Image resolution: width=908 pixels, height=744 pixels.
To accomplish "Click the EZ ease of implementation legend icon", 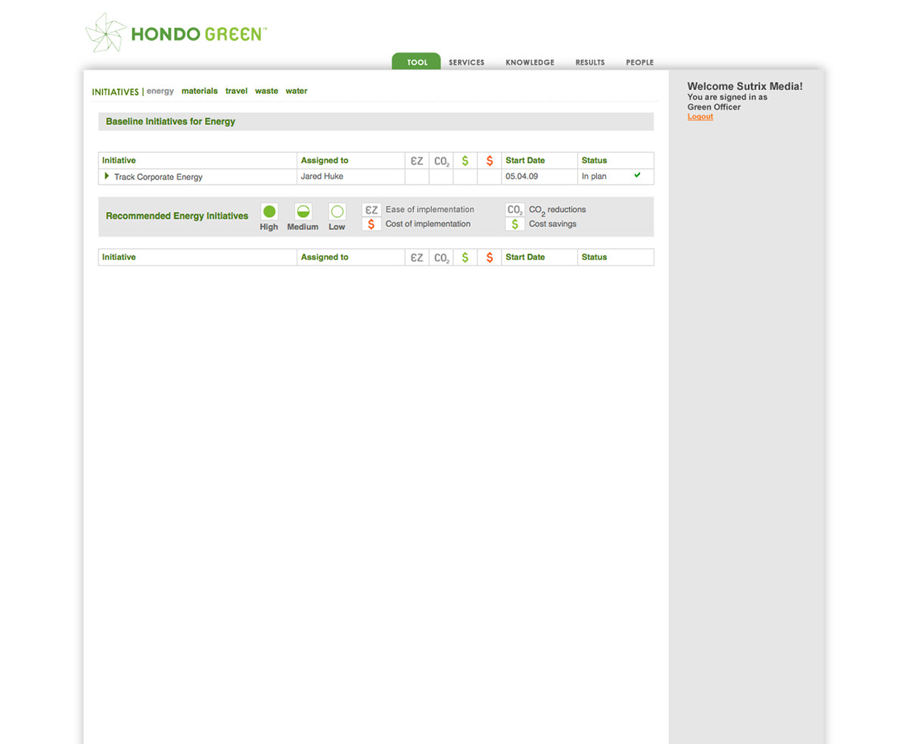I will (371, 210).
